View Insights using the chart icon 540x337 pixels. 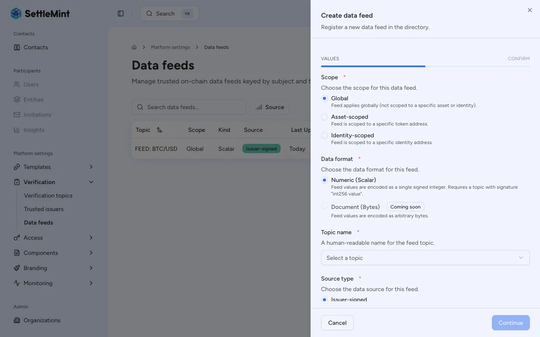coord(16,130)
